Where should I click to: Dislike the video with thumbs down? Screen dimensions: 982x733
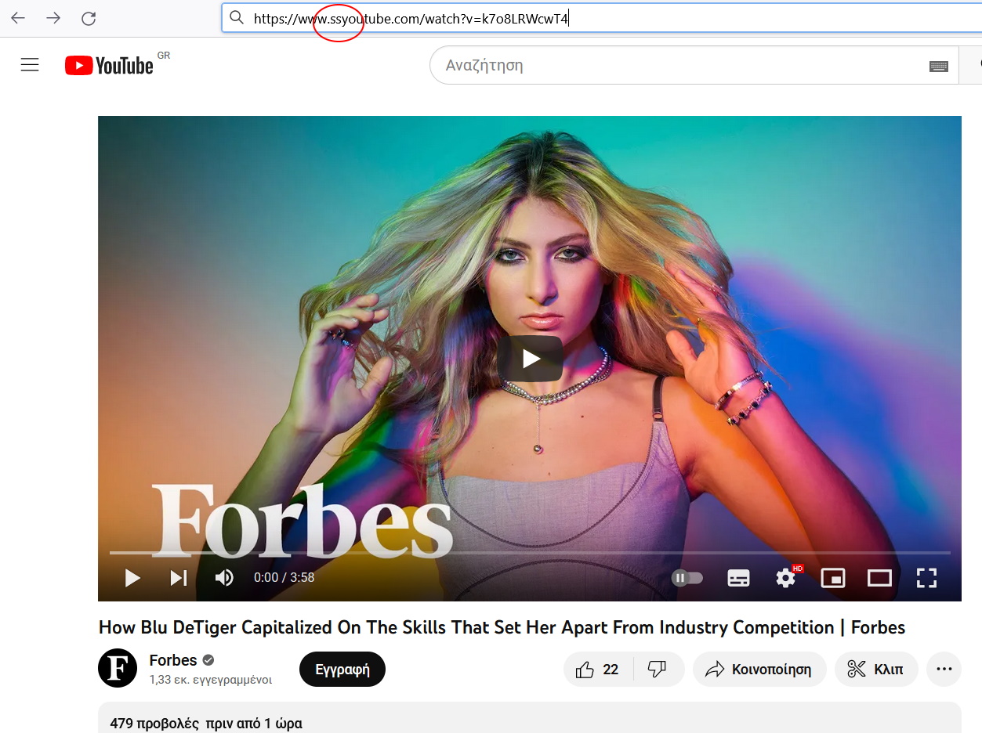[658, 669]
